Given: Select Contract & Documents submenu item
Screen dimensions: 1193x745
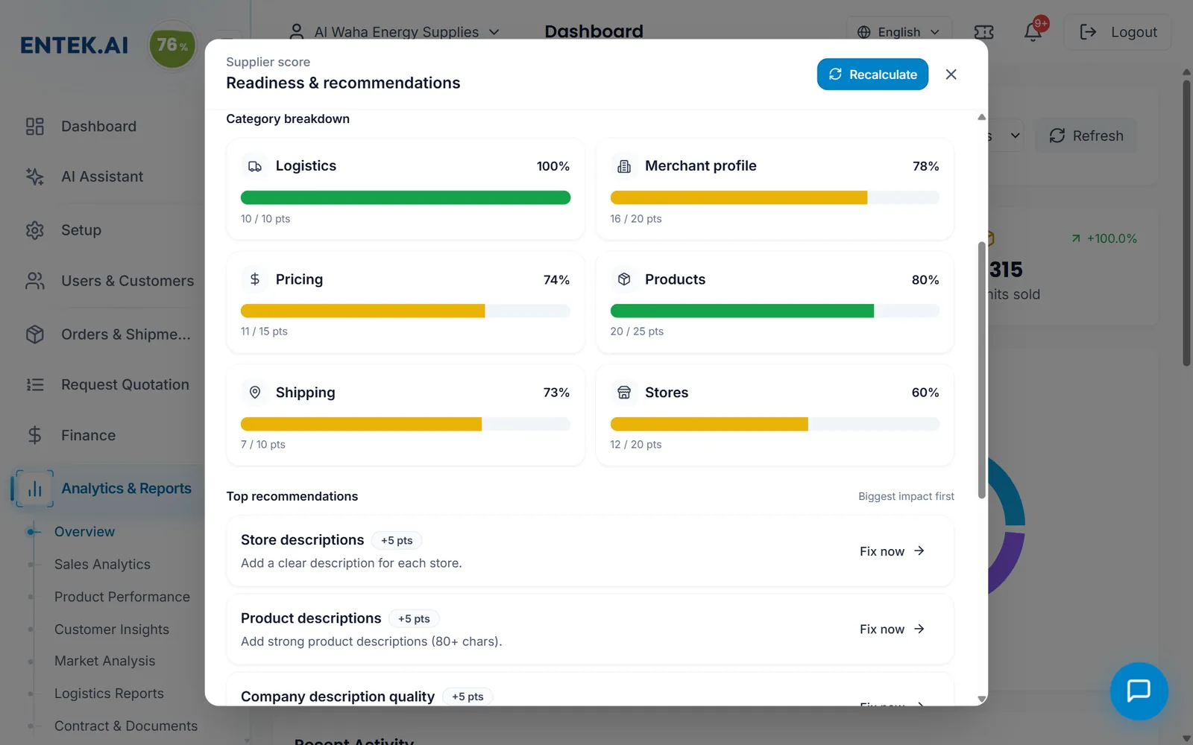Looking at the screenshot, I should [126, 726].
